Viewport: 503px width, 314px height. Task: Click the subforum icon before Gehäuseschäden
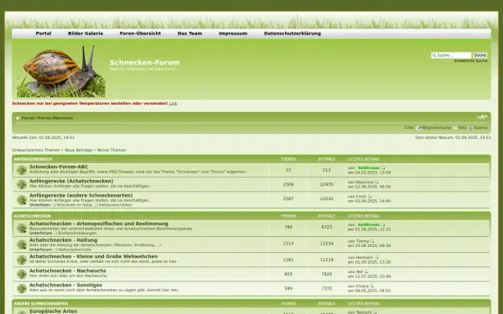(x=96, y=205)
